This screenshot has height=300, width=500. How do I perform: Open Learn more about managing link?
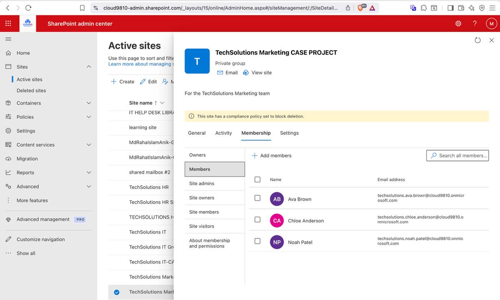(x=141, y=64)
